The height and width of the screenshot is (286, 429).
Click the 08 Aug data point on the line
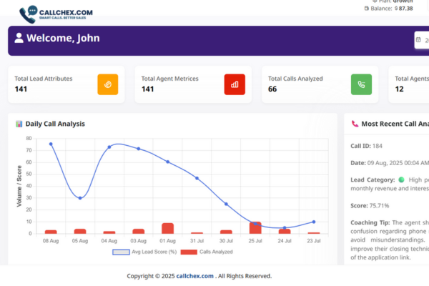51,144
